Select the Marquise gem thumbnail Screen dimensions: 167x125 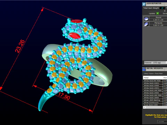click(146, 24)
